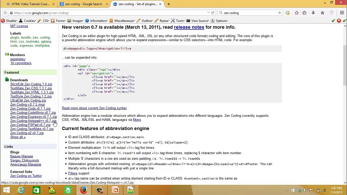The width and height of the screenshot is (347, 195).
Task: Open the Filters support link
Action: pos(73,173)
